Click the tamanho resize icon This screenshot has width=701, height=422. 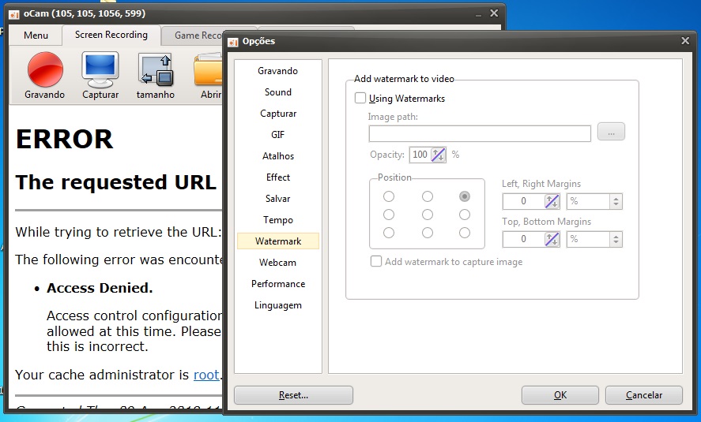pos(156,69)
